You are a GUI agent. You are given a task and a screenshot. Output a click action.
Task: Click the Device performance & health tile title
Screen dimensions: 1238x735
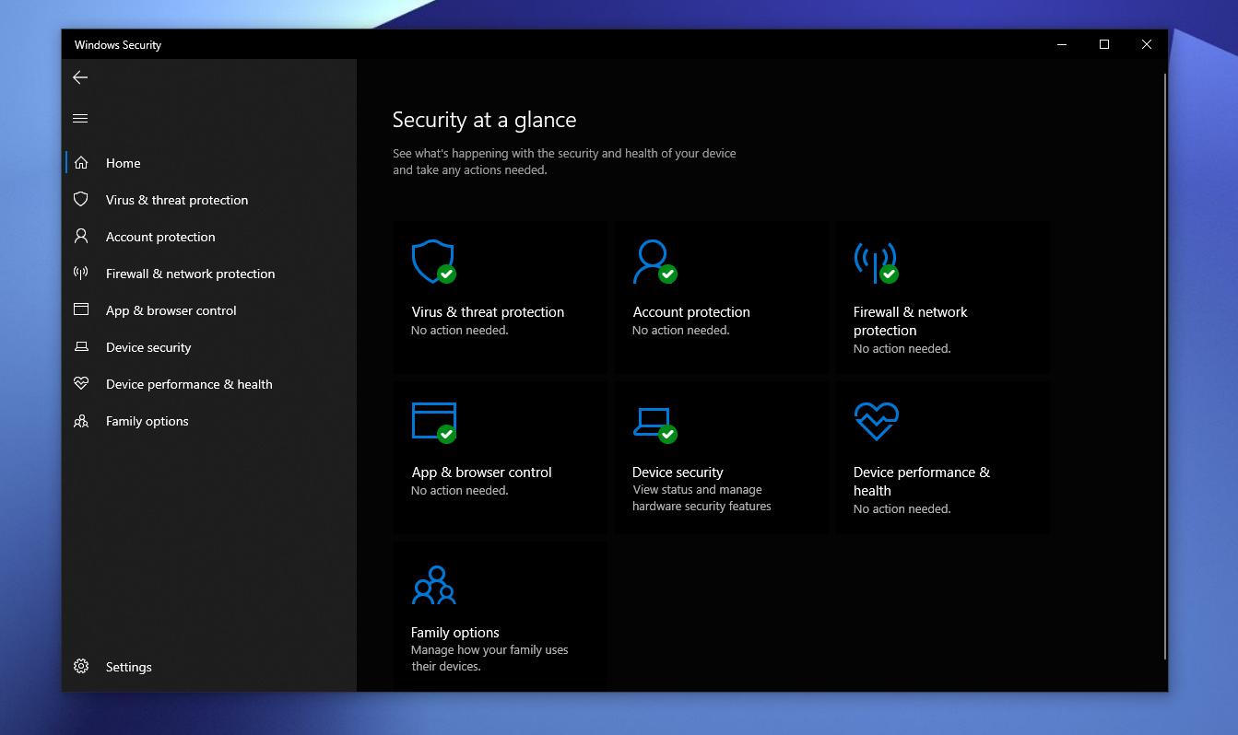pyautogui.click(x=922, y=482)
